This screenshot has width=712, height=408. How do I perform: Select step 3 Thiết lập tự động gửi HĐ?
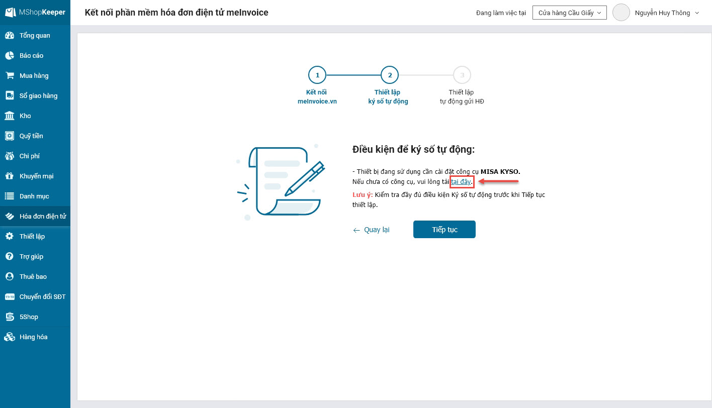(462, 86)
